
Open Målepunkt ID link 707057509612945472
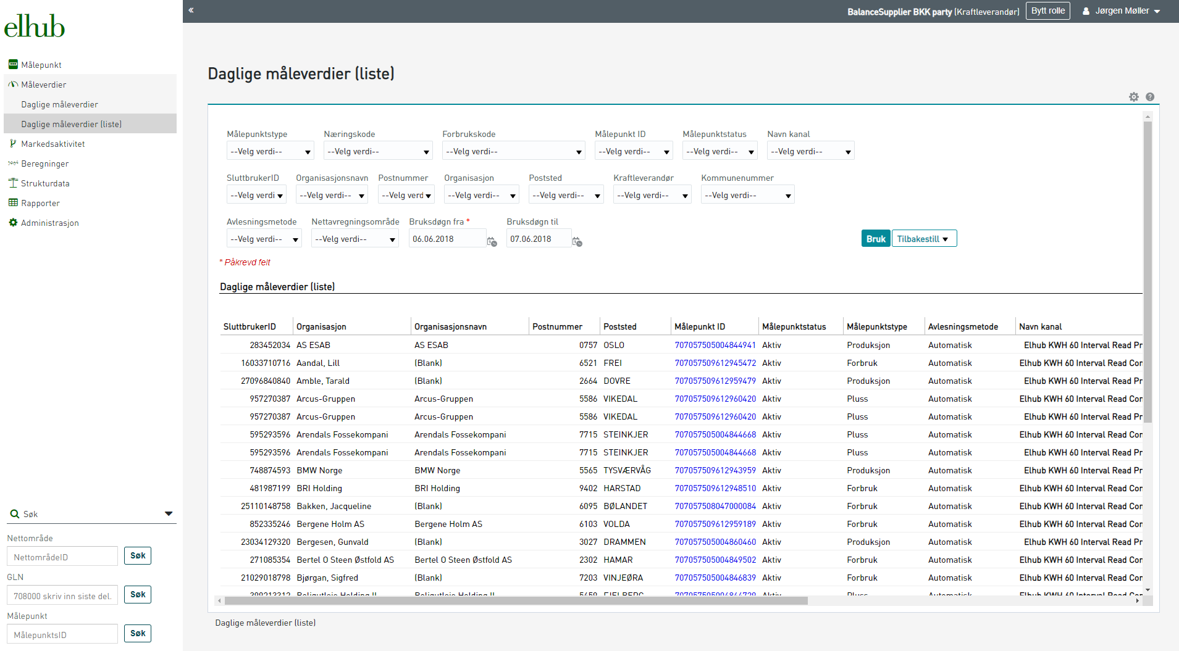[x=715, y=363]
